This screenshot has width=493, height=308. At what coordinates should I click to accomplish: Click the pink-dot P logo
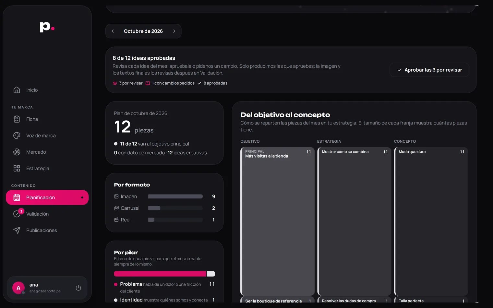click(x=47, y=27)
